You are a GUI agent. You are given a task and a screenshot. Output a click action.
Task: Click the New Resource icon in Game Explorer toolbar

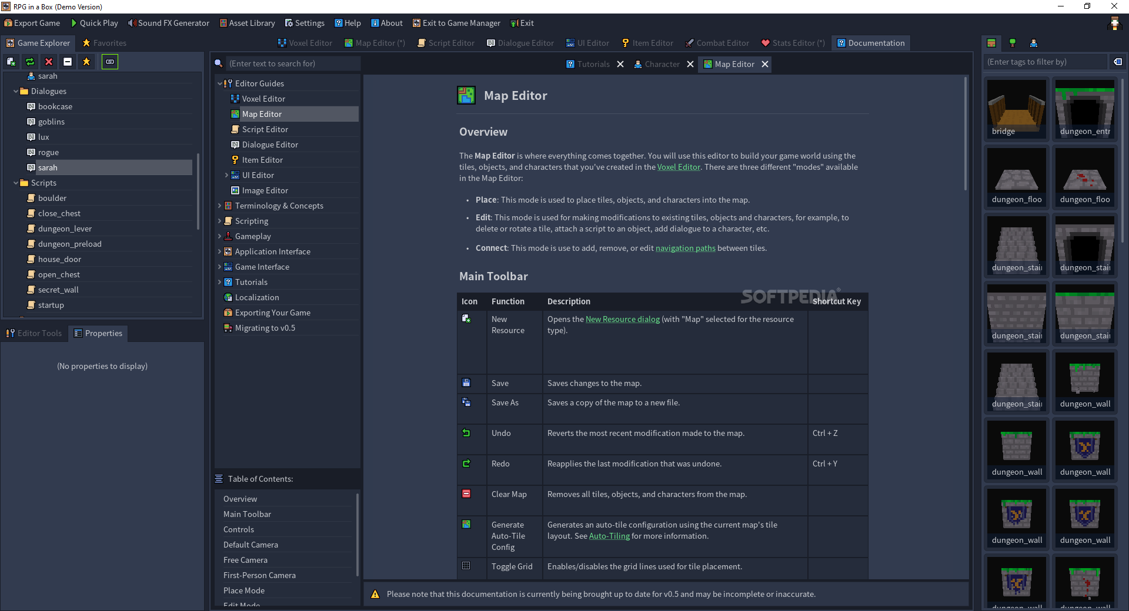(11, 62)
